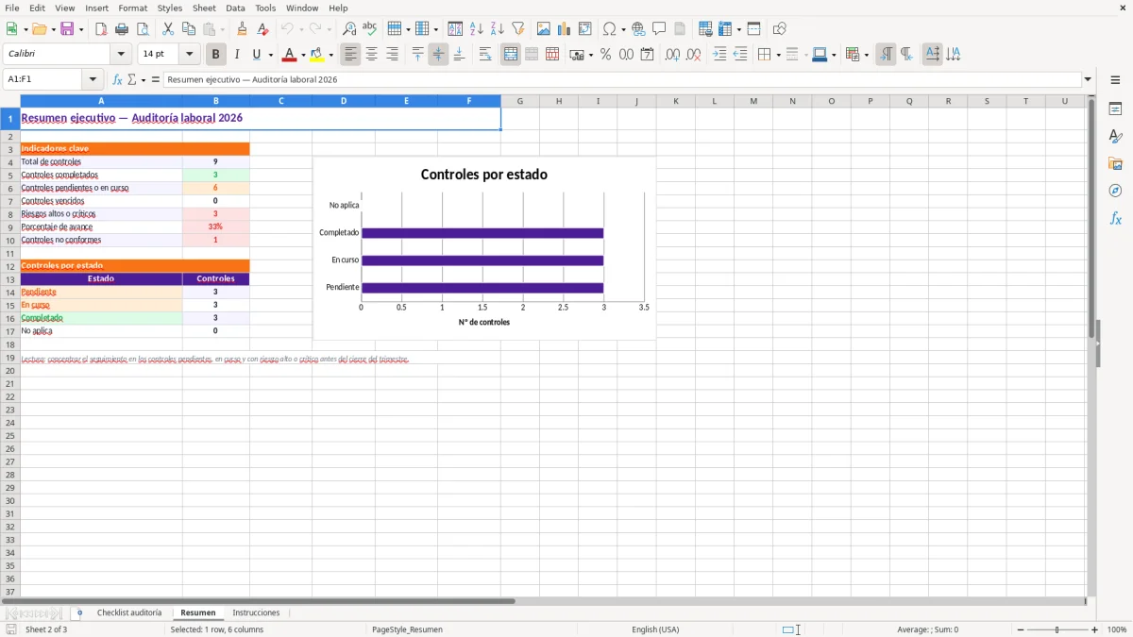This screenshot has width=1133, height=637.
Task: Open the Styles deck in sidebar
Action: pos(1115,136)
